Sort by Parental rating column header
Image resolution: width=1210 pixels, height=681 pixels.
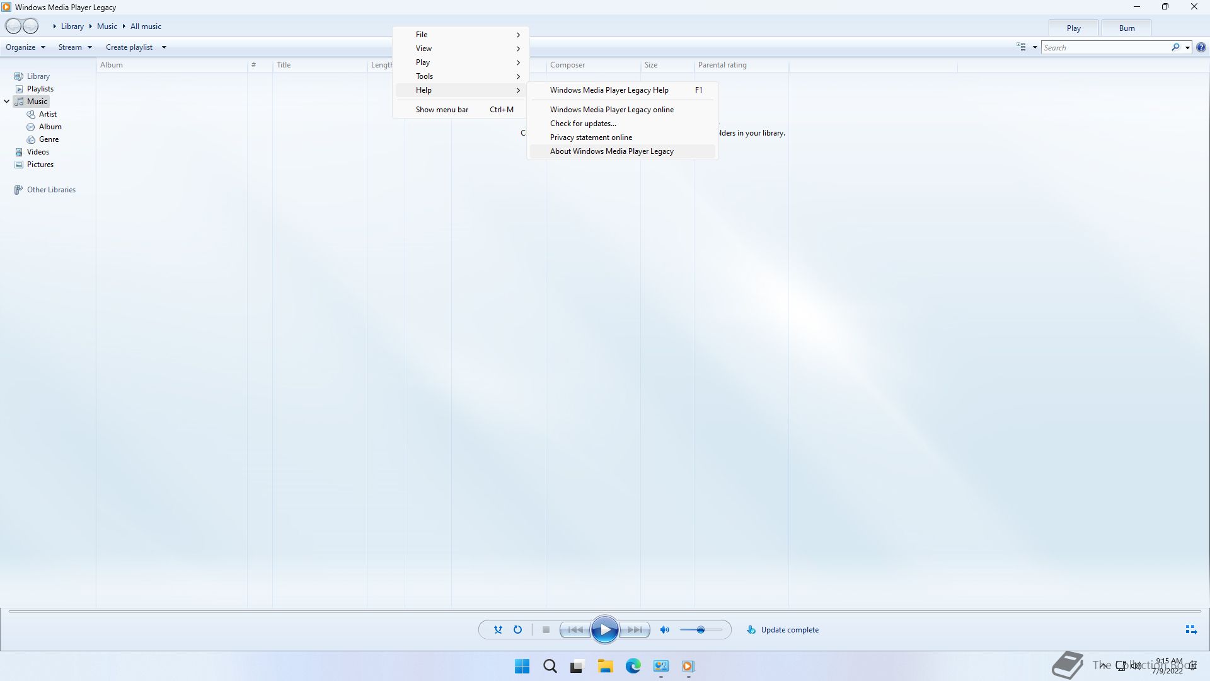741,65
